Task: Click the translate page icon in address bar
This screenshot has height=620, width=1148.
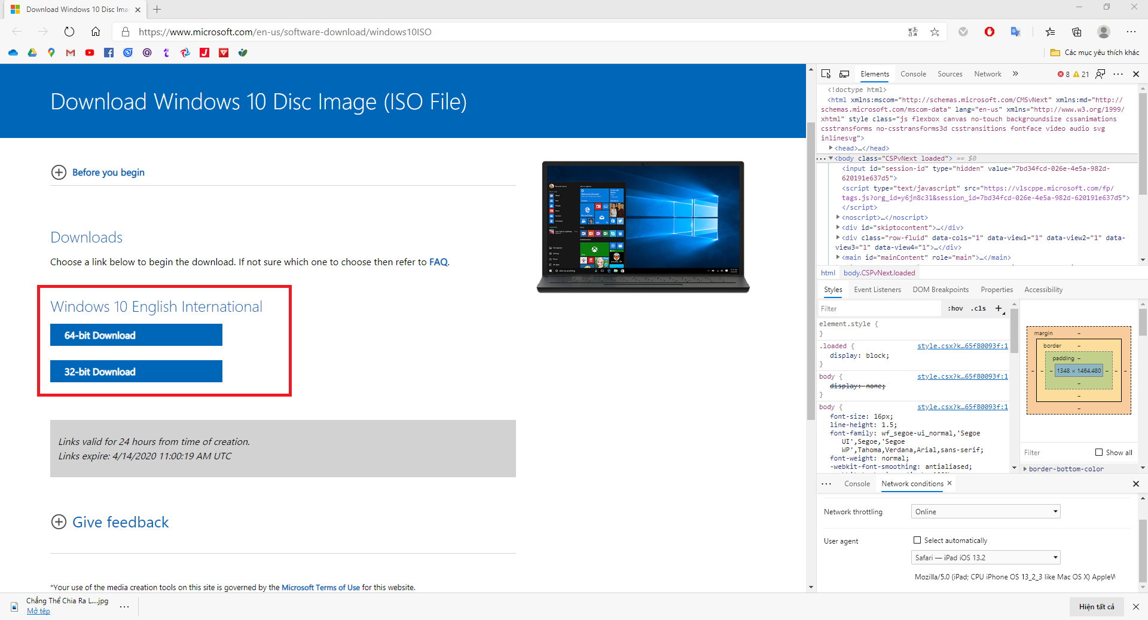Action: pyautogui.click(x=912, y=32)
